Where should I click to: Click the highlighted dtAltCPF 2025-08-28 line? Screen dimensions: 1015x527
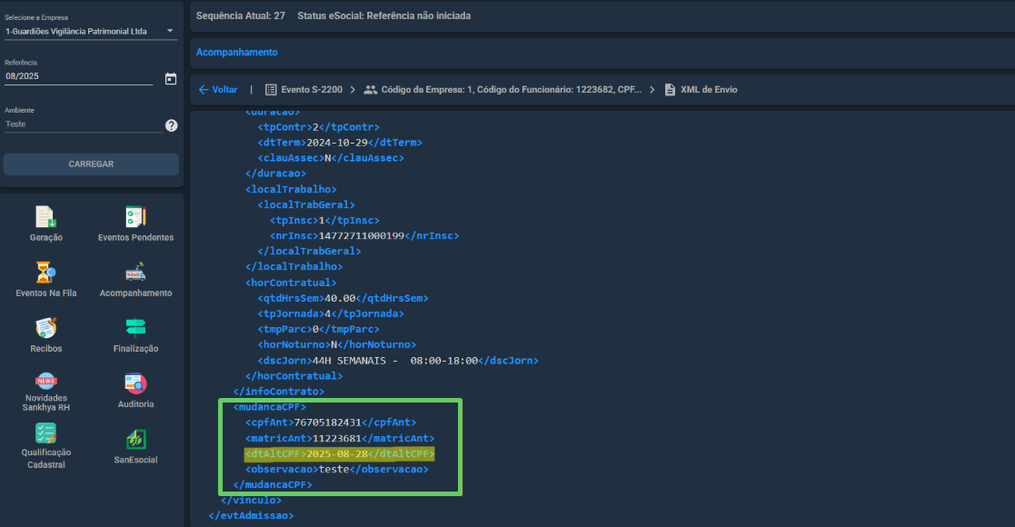pyautogui.click(x=340, y=453)
